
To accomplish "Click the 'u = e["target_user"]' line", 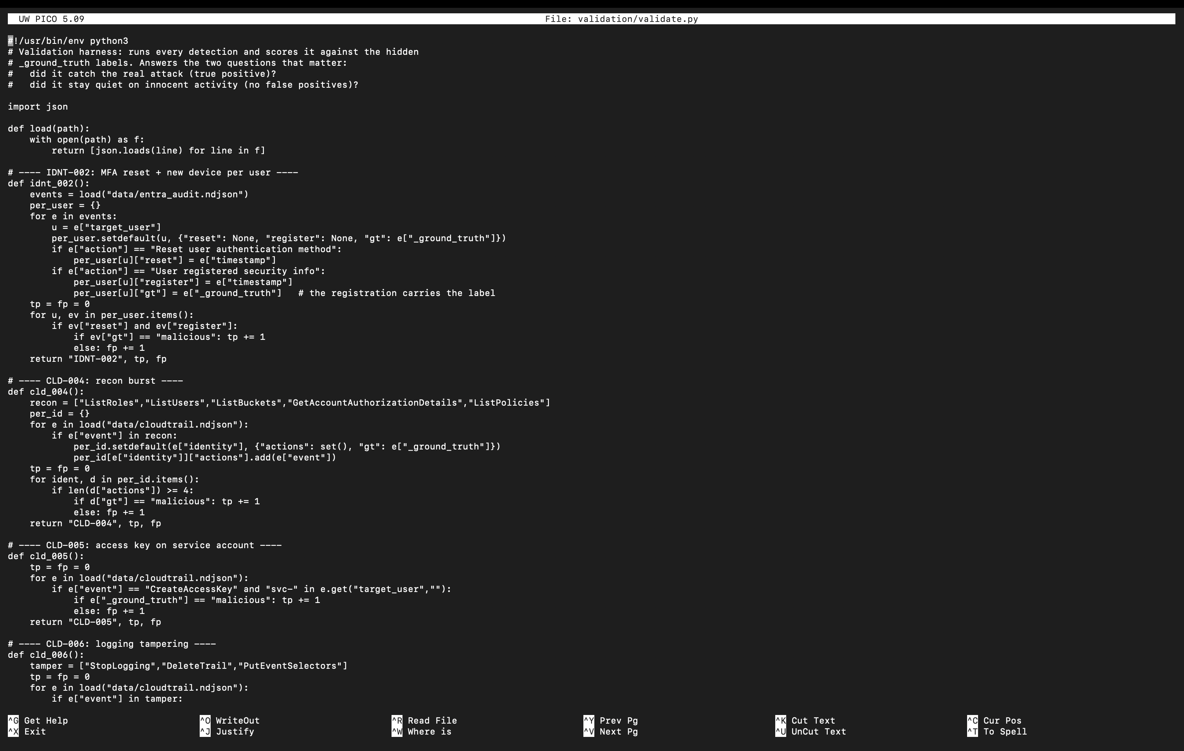I will click(106, 227).
